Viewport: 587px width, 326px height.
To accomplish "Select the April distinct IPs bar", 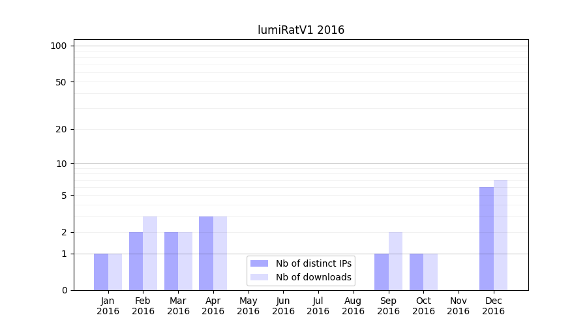I will (x=206, y=253).
